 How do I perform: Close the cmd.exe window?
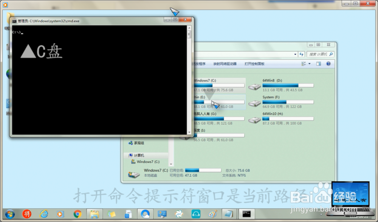pos(185,20)
